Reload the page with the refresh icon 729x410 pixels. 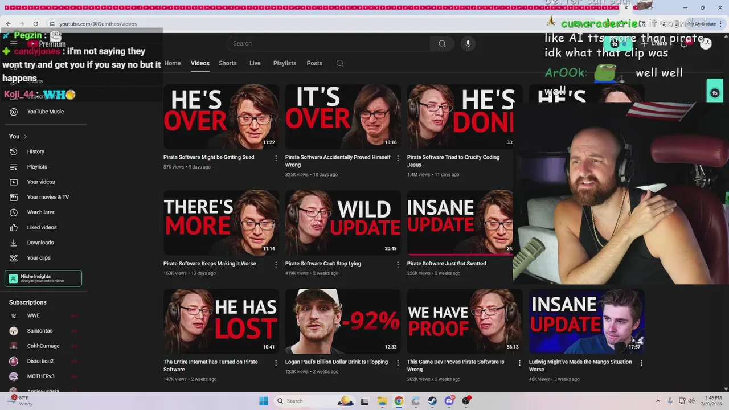coord(36,24)
